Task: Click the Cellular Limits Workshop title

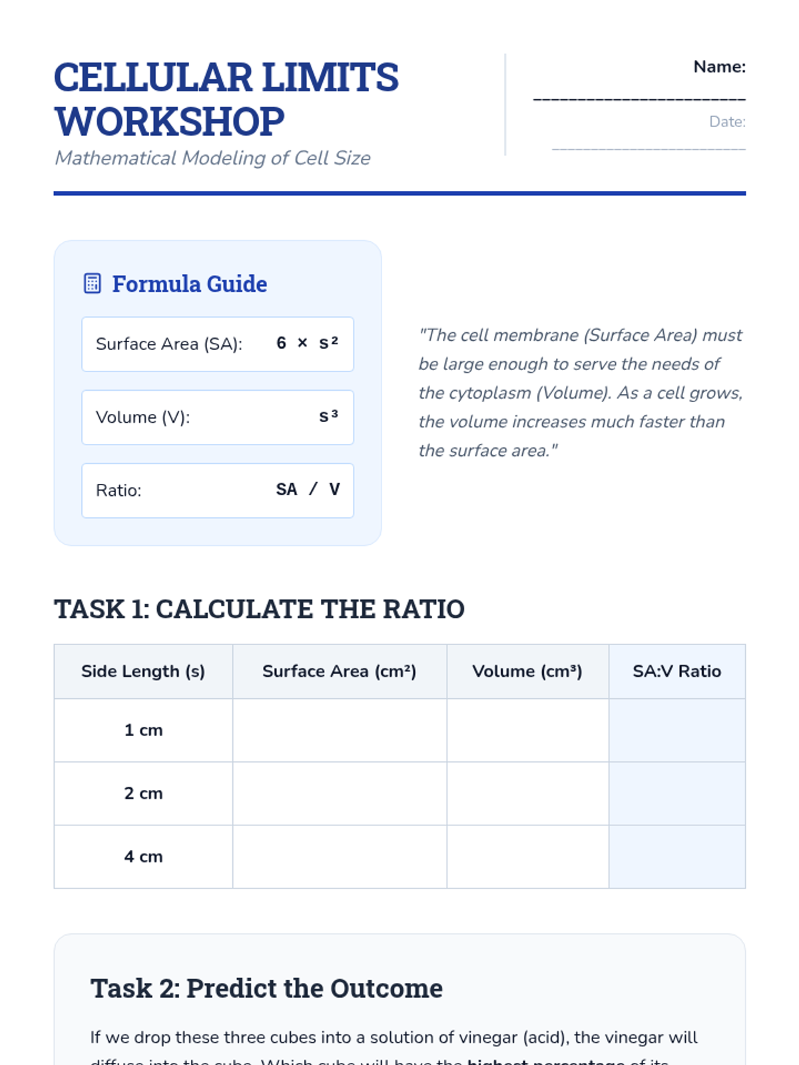Action: coord(226,99)
